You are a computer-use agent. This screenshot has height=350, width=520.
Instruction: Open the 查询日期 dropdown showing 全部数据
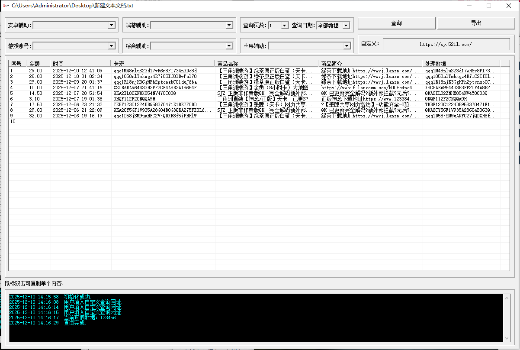point(347,25)
